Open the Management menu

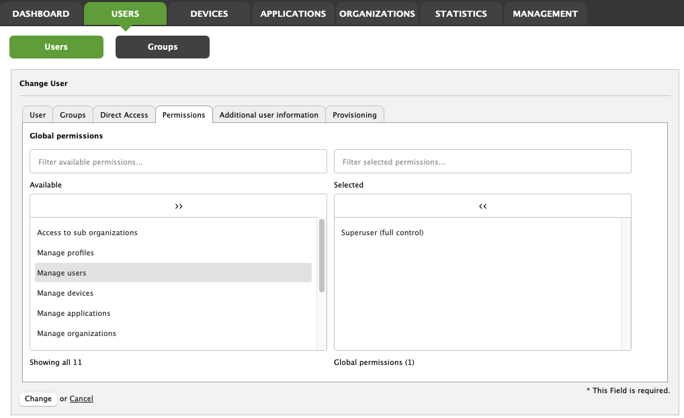point(545,13)
